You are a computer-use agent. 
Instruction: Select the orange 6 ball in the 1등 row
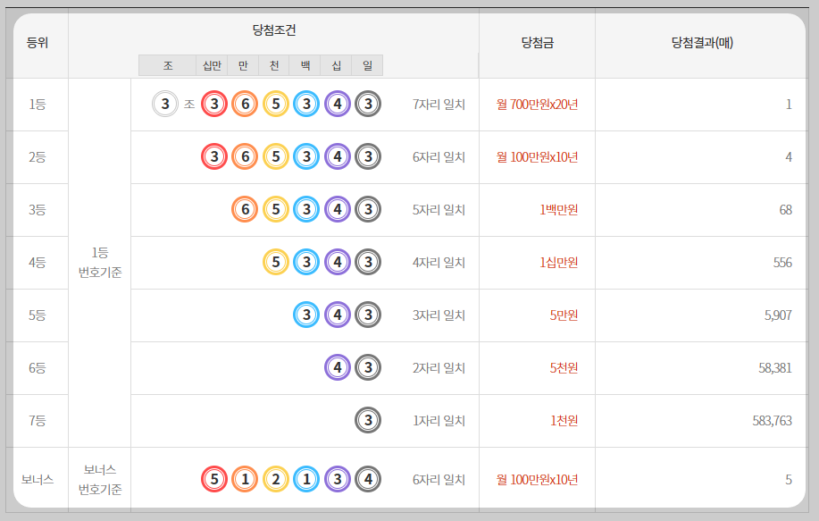coord(245,104)
